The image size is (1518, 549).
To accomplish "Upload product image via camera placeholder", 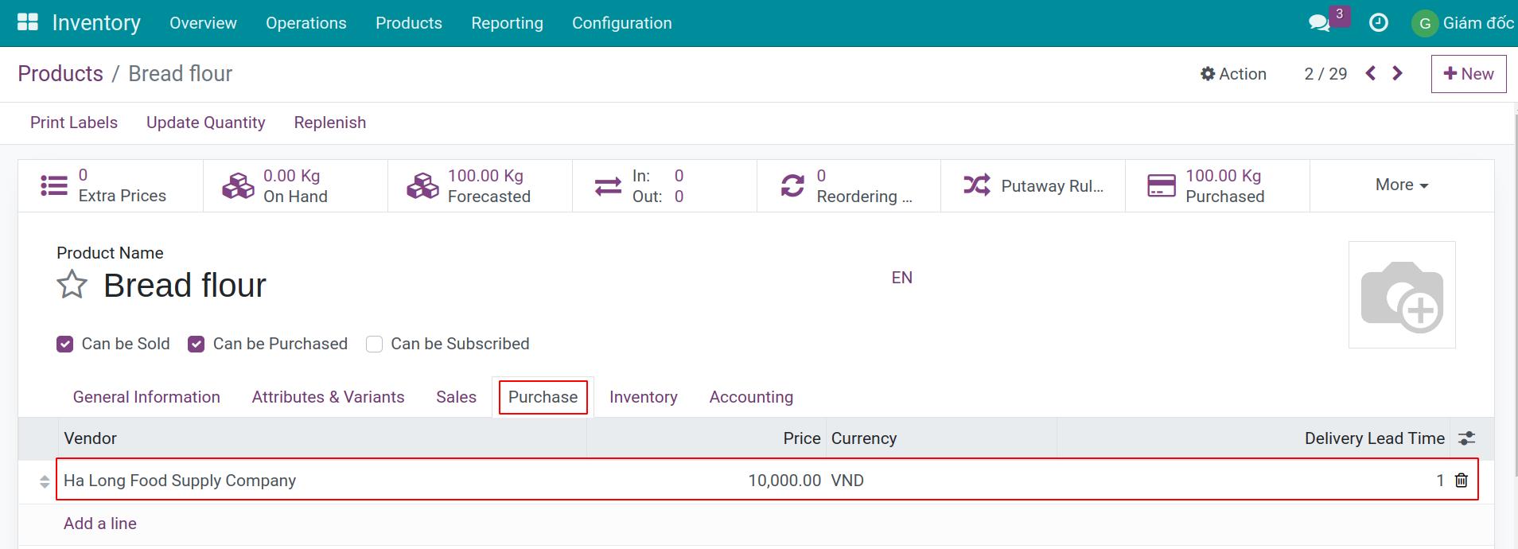I will coord(1401,294).
